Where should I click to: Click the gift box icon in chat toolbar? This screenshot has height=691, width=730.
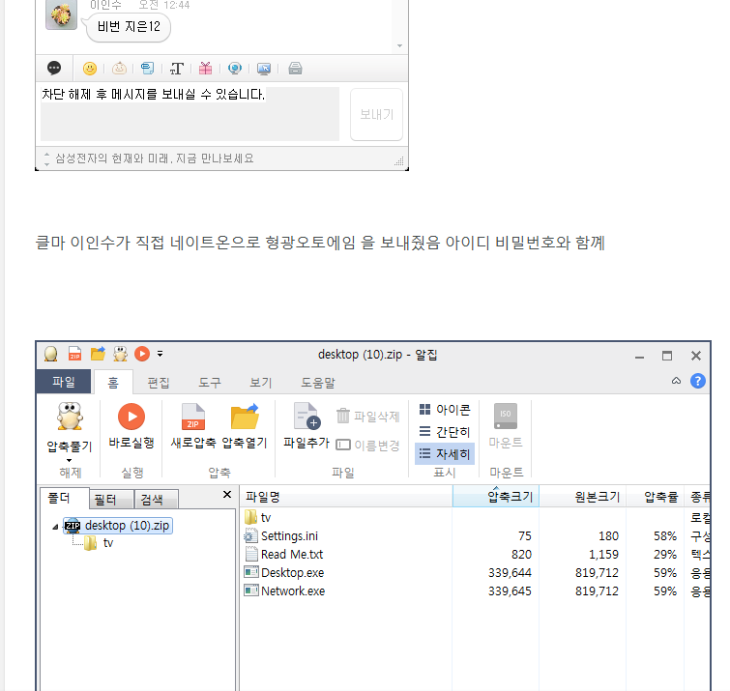(205, 69)
